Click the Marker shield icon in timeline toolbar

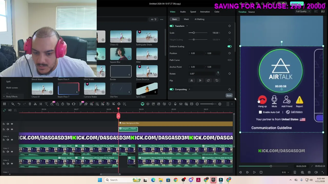coord(170,104)
